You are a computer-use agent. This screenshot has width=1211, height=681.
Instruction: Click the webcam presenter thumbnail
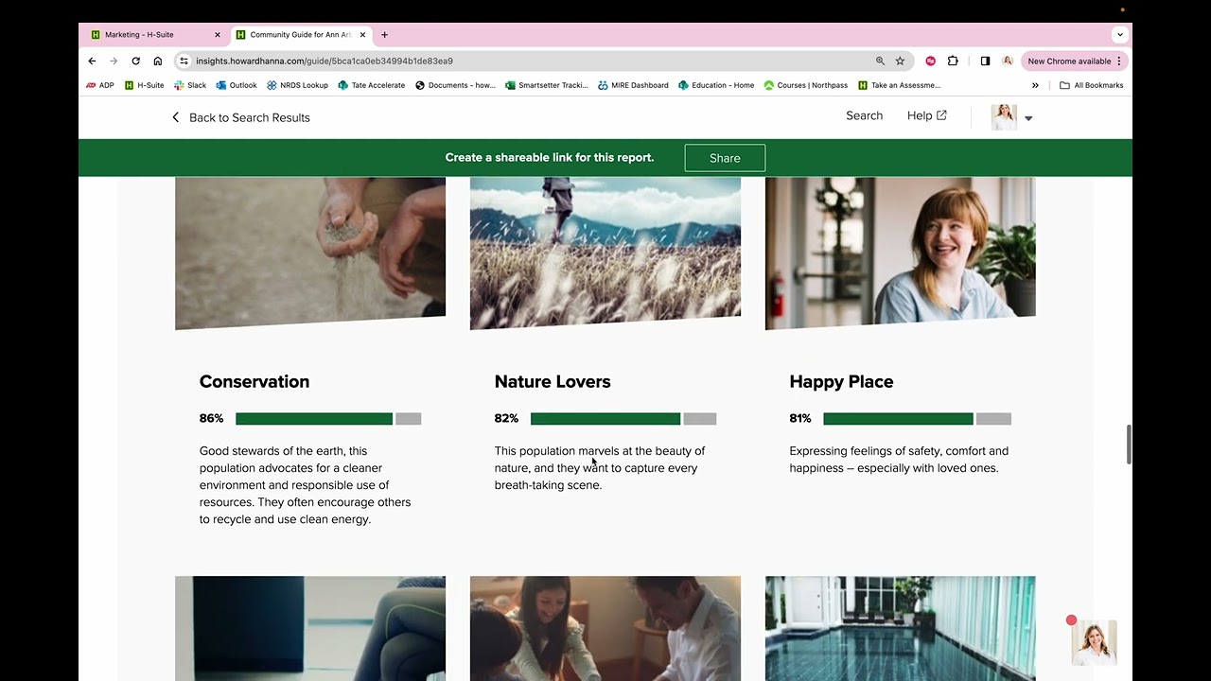click(1094, 642)
